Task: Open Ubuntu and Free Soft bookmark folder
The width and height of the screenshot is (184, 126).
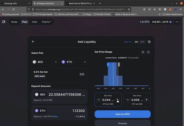Action: [x=67, y=14]
